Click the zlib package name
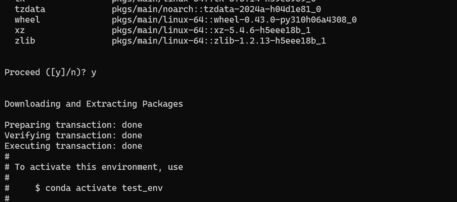The width and height of the screenshot is (457, 202). pos(25,40)
